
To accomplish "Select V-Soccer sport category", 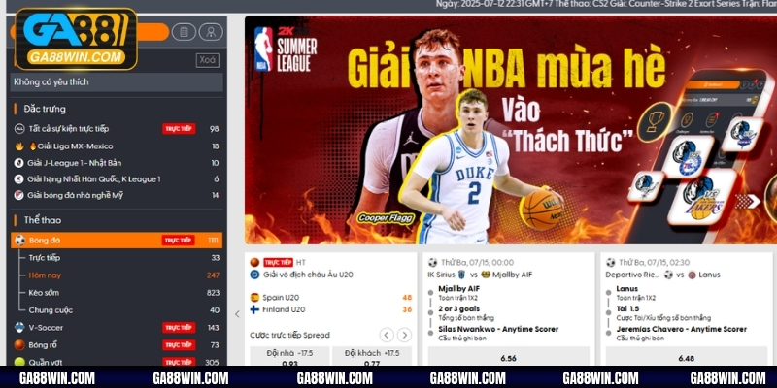I will (x=117, y=328).
